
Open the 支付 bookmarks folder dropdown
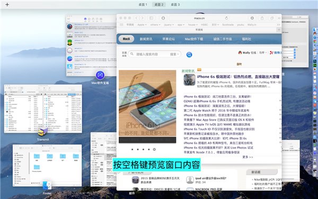point(215,24)
